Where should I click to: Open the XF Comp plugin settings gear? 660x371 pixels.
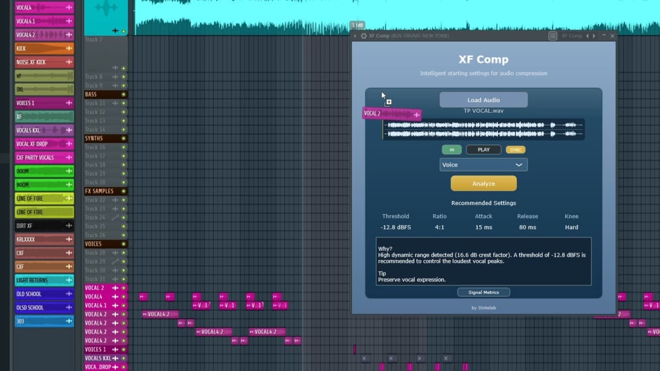[364, 36]
